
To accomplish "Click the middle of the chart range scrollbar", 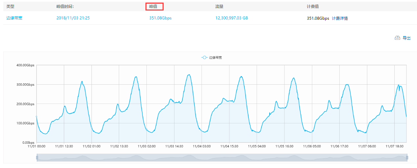I will (222, 158).
